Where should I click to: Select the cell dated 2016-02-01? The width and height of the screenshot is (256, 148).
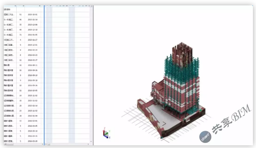click(x=33, y=121)
